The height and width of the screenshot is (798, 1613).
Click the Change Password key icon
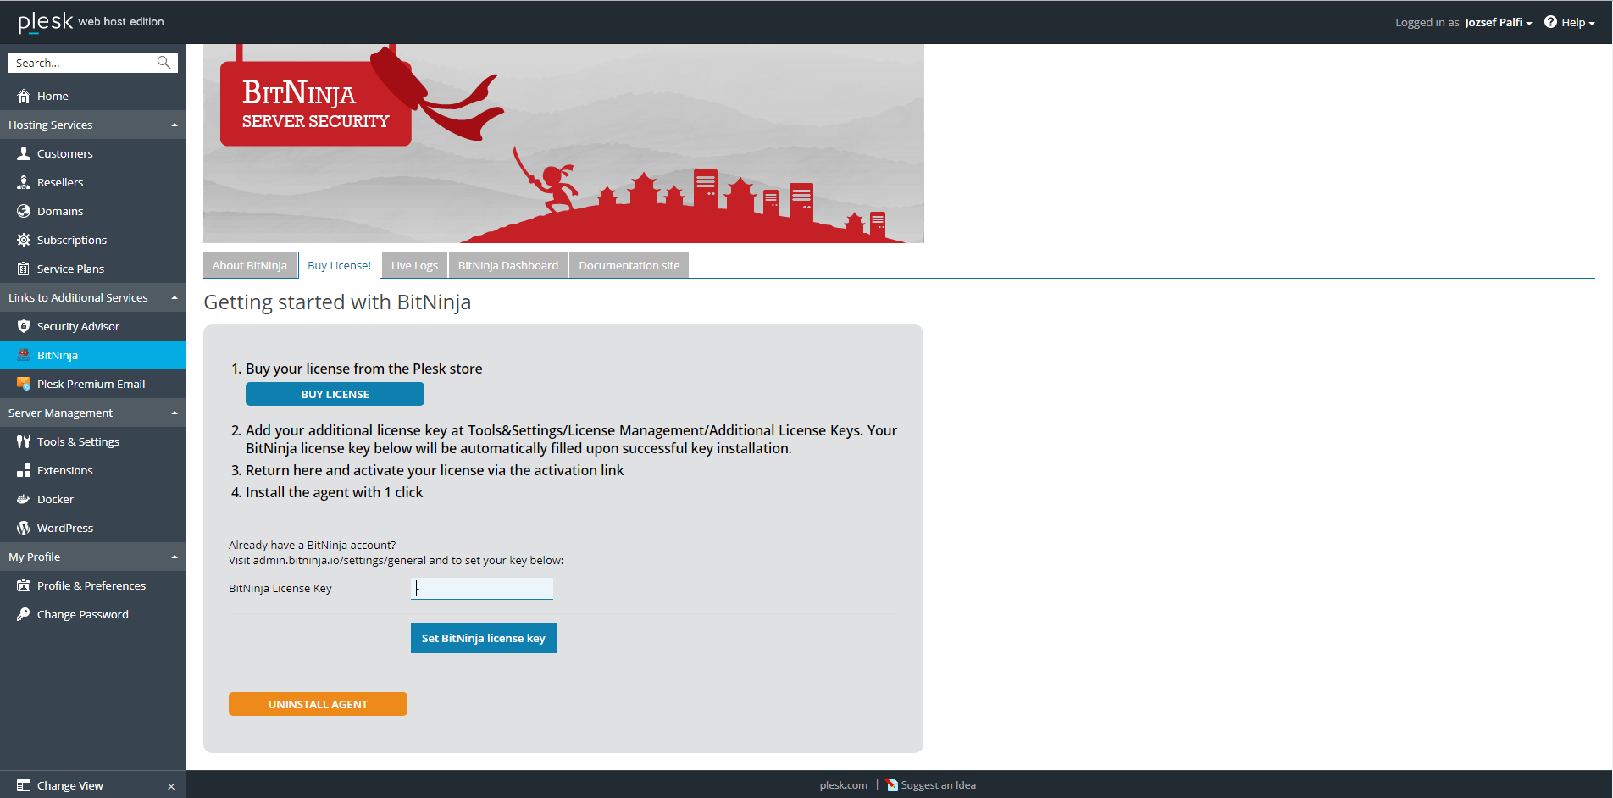click(x=24, y=614)
